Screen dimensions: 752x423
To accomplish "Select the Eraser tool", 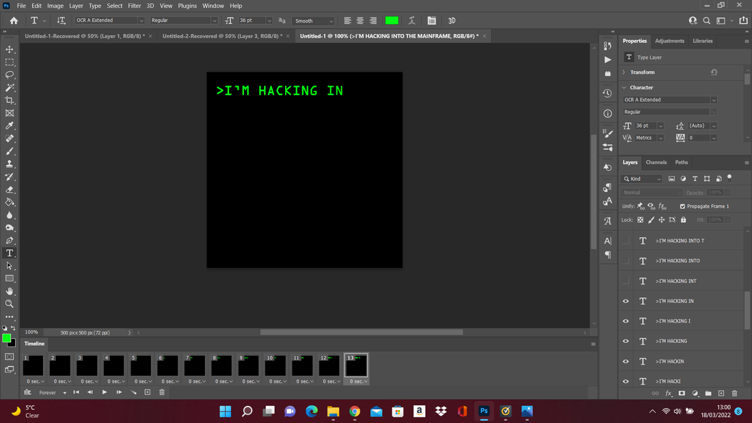I will 10,189.
